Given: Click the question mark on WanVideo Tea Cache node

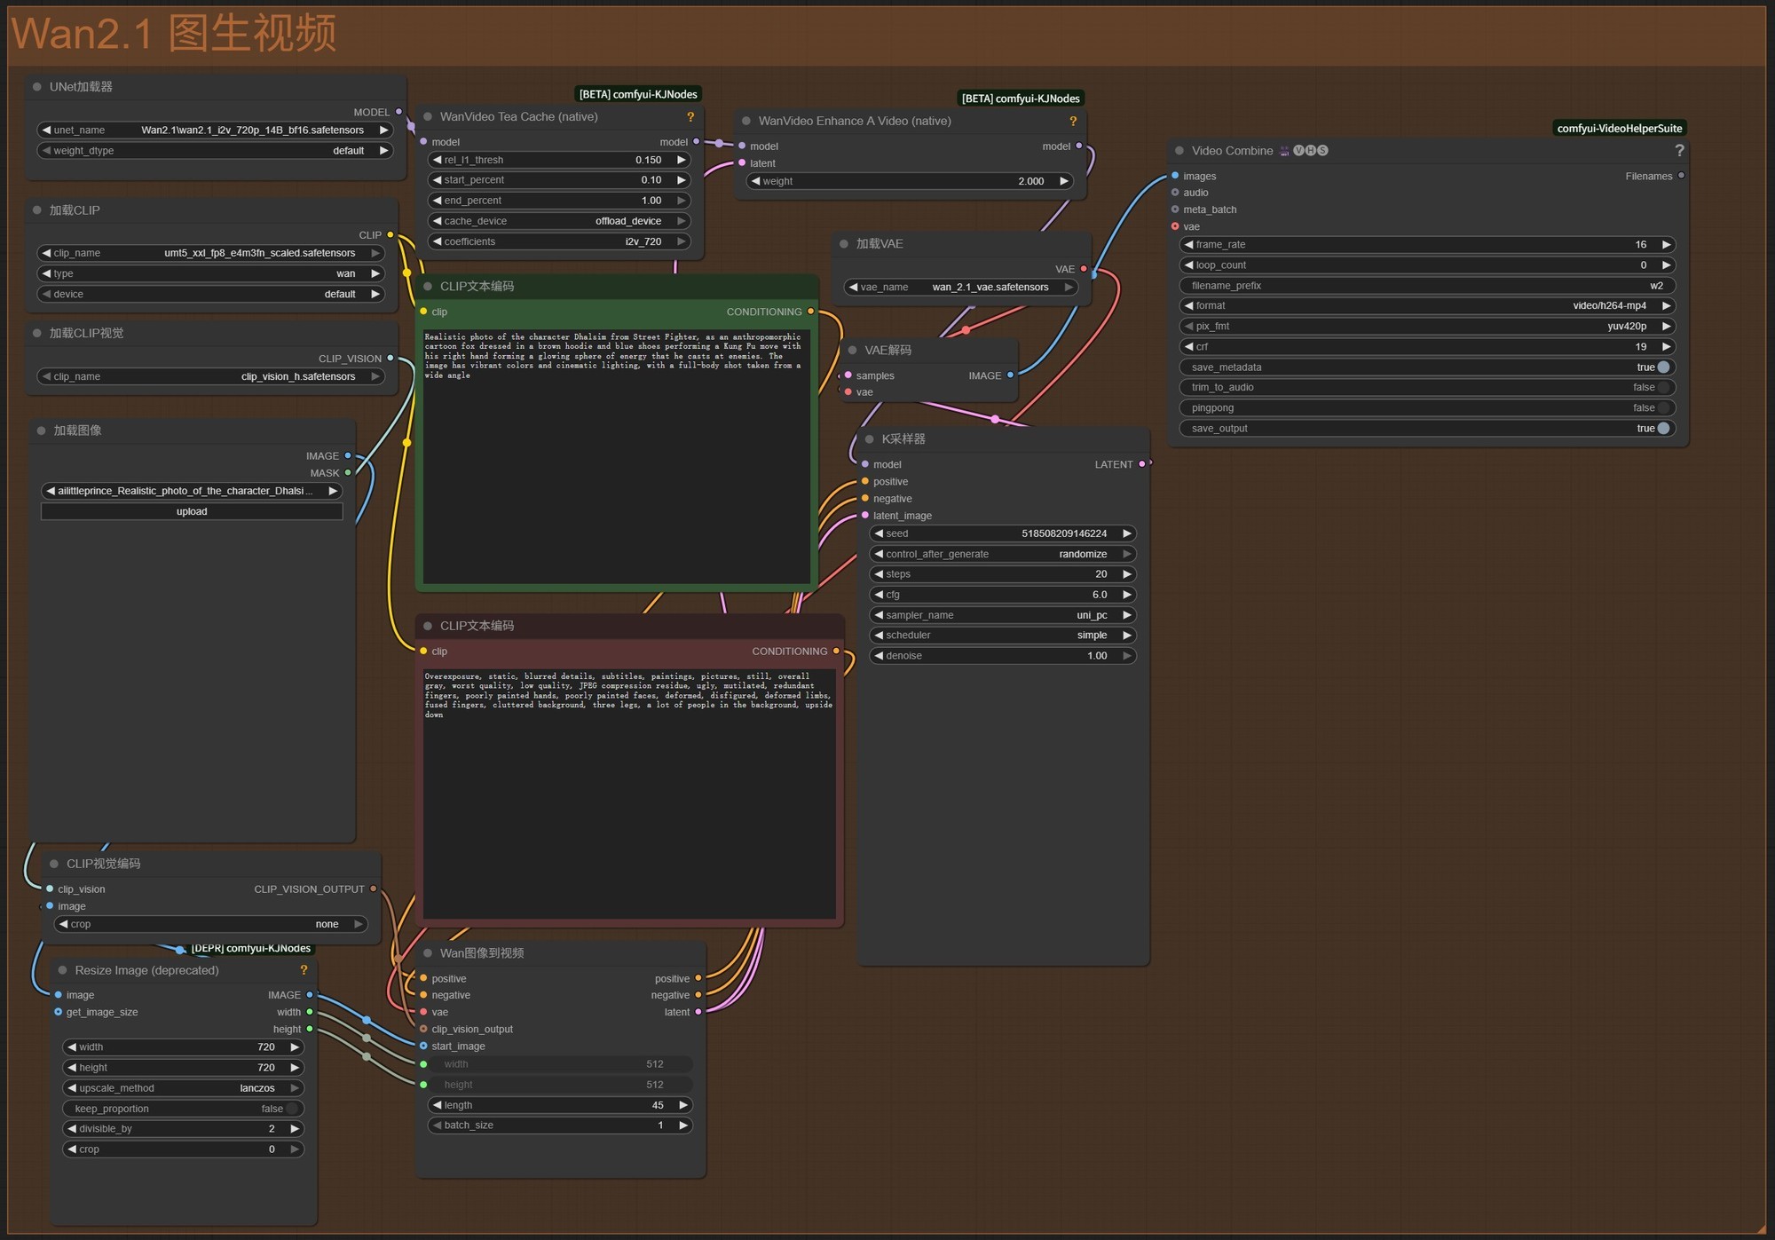Looking at the screenshot, I should pyautogui.click(x=690, y=117).
